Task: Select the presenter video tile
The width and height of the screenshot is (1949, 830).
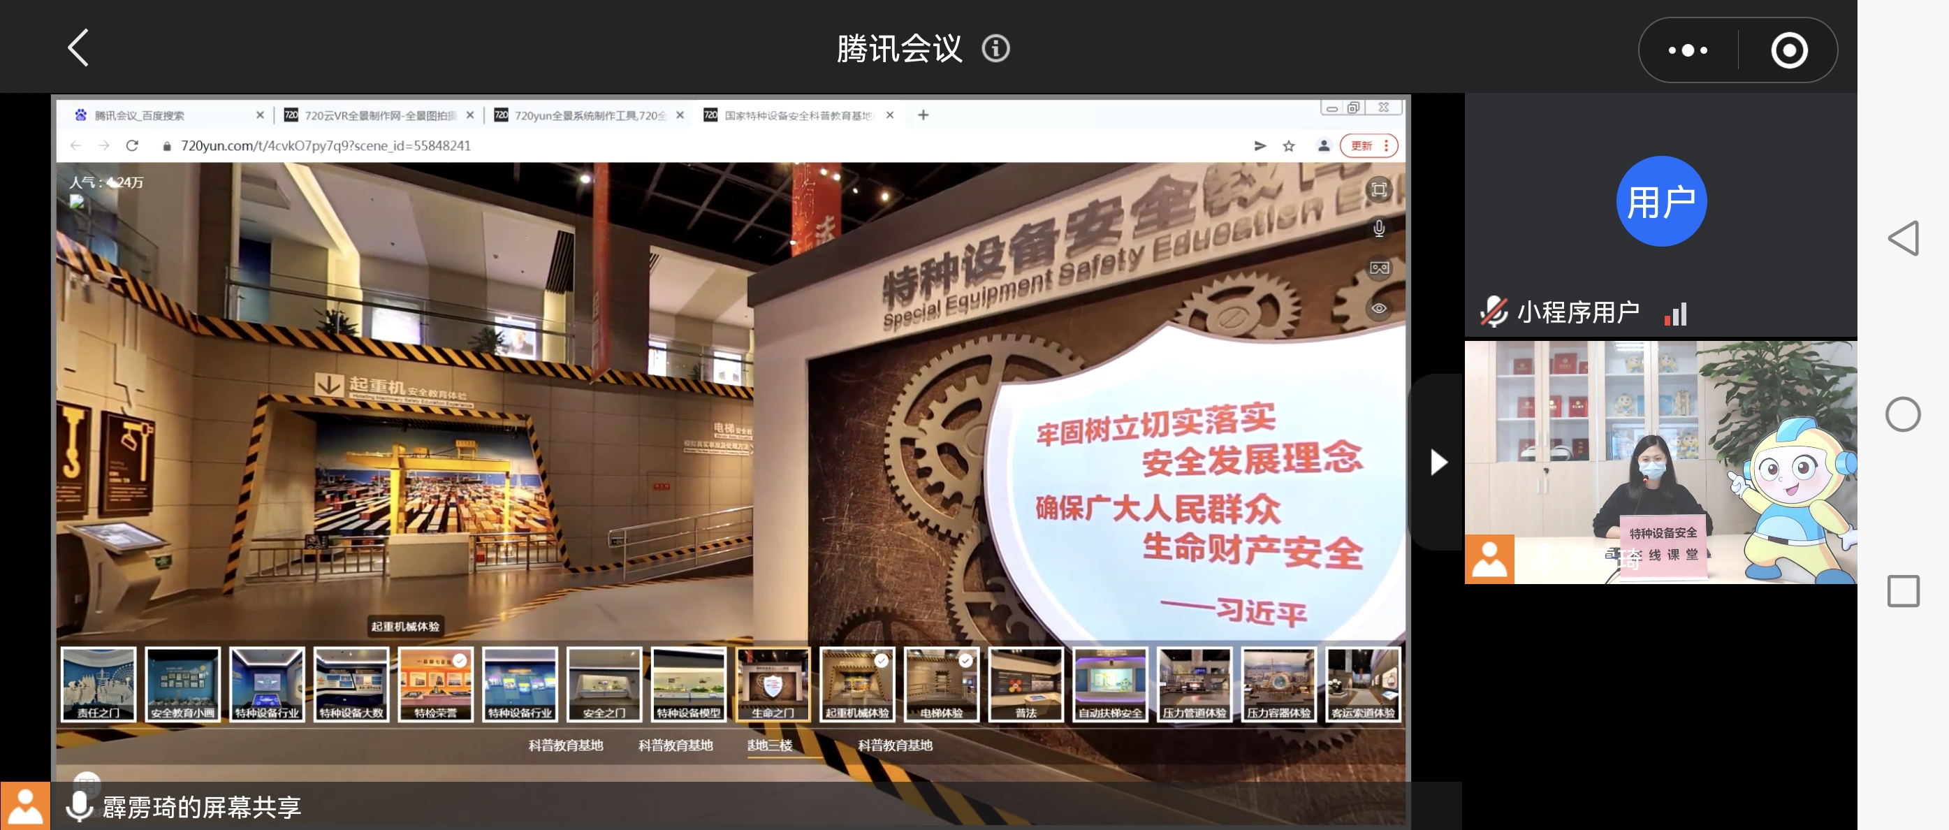Action: point(1660,462)
